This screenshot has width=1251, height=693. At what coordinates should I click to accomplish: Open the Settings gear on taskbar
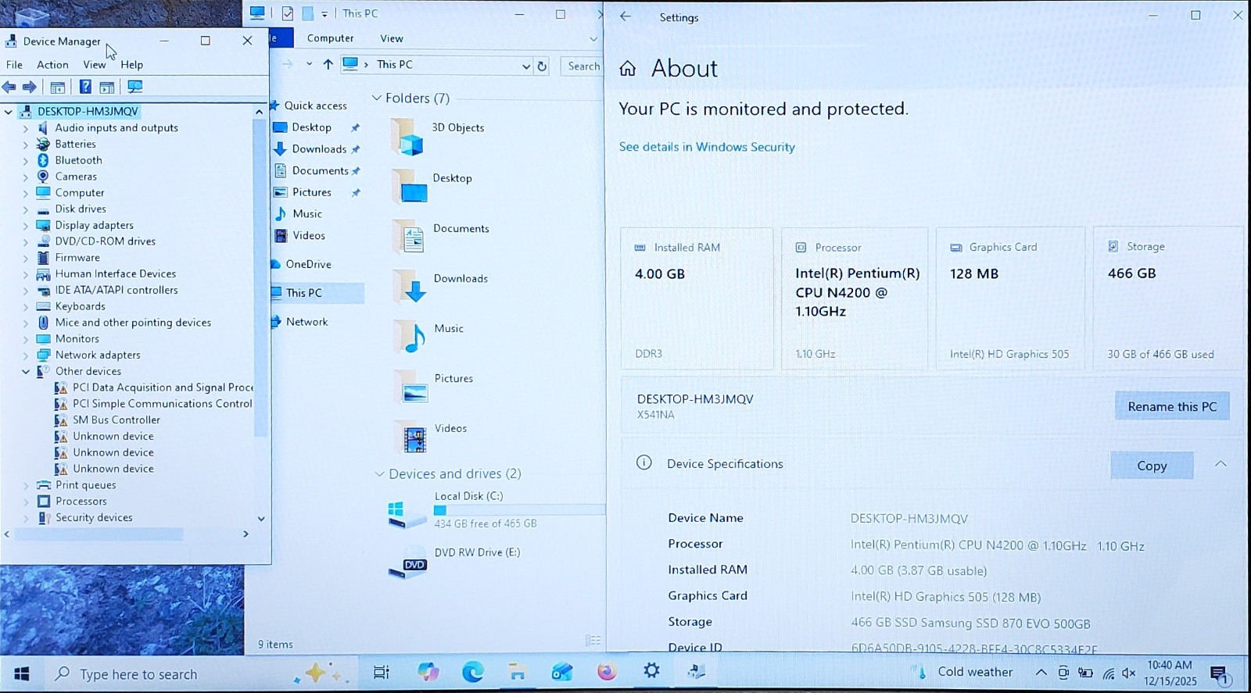(651, 671)
